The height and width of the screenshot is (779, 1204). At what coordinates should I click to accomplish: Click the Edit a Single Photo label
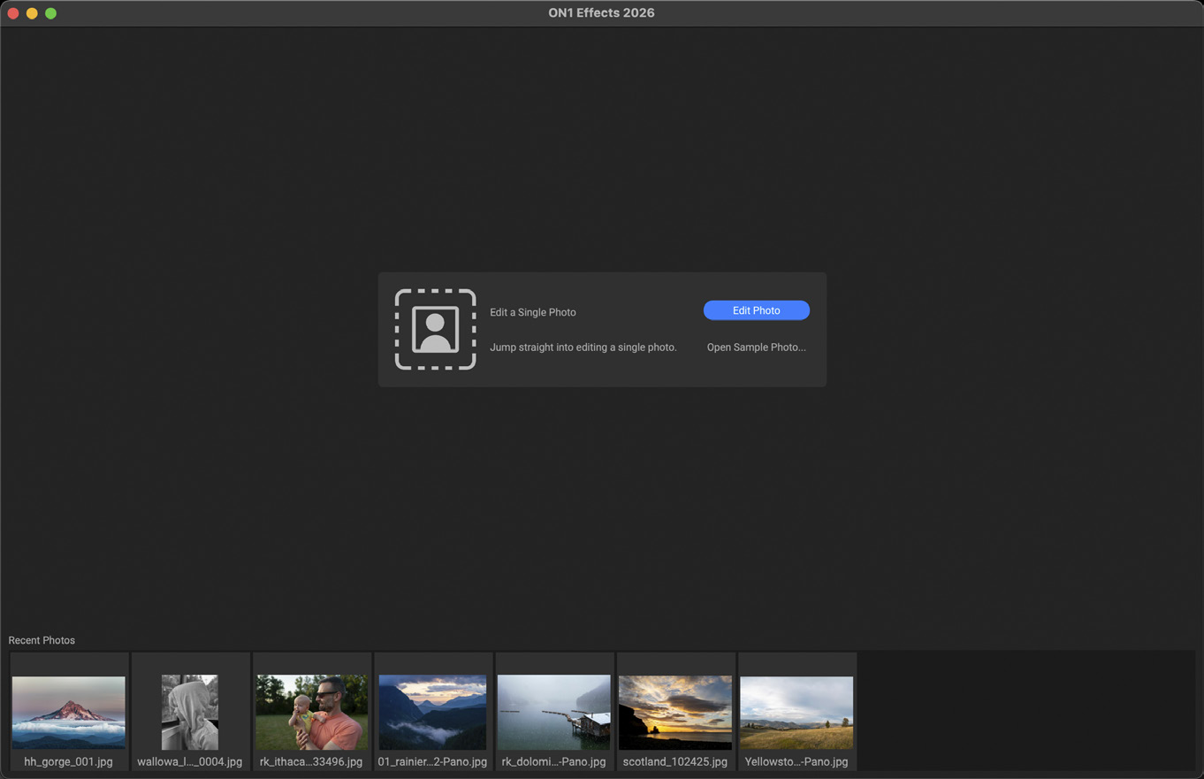point(533,312)
